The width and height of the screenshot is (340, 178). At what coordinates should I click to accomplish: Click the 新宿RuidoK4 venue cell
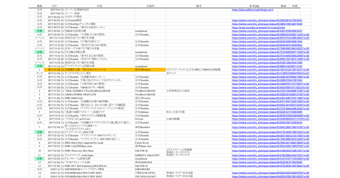(x=150, y=127)
